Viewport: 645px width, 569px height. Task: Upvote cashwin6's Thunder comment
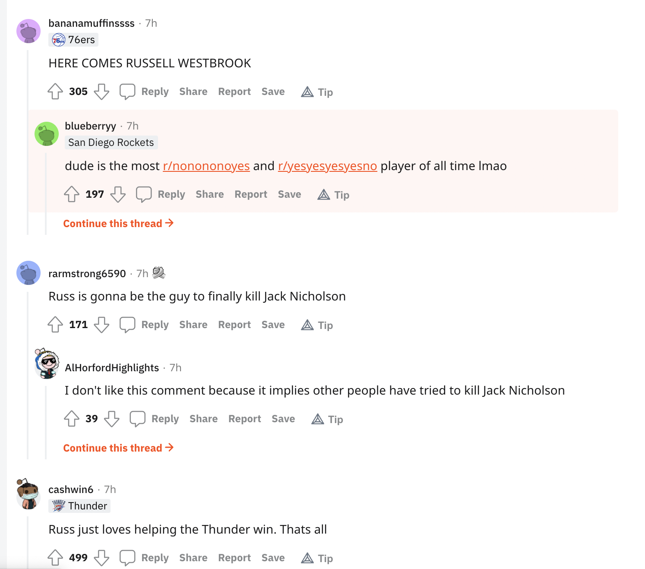55,558
